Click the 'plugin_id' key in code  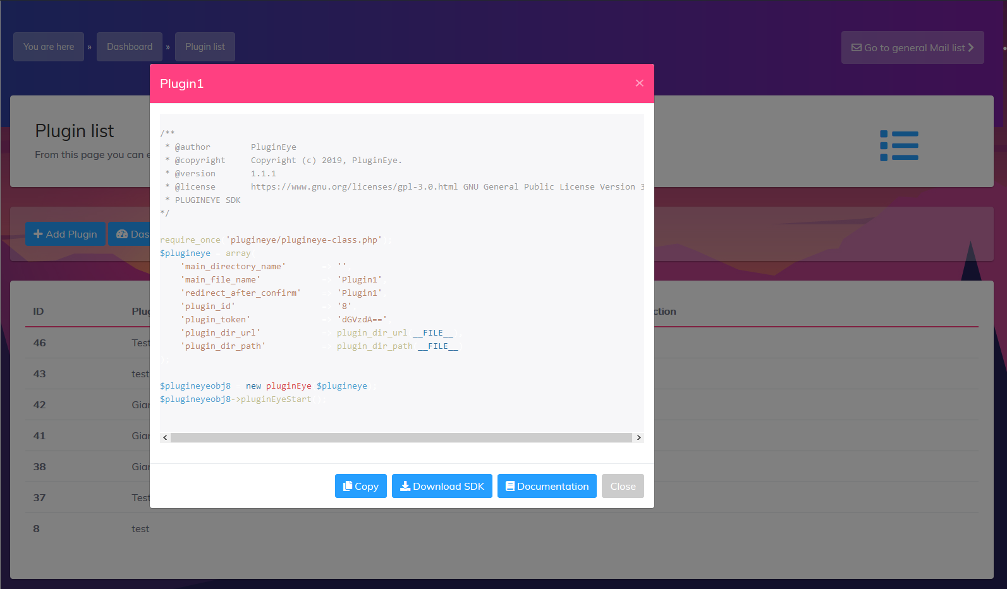pos(207,306)
